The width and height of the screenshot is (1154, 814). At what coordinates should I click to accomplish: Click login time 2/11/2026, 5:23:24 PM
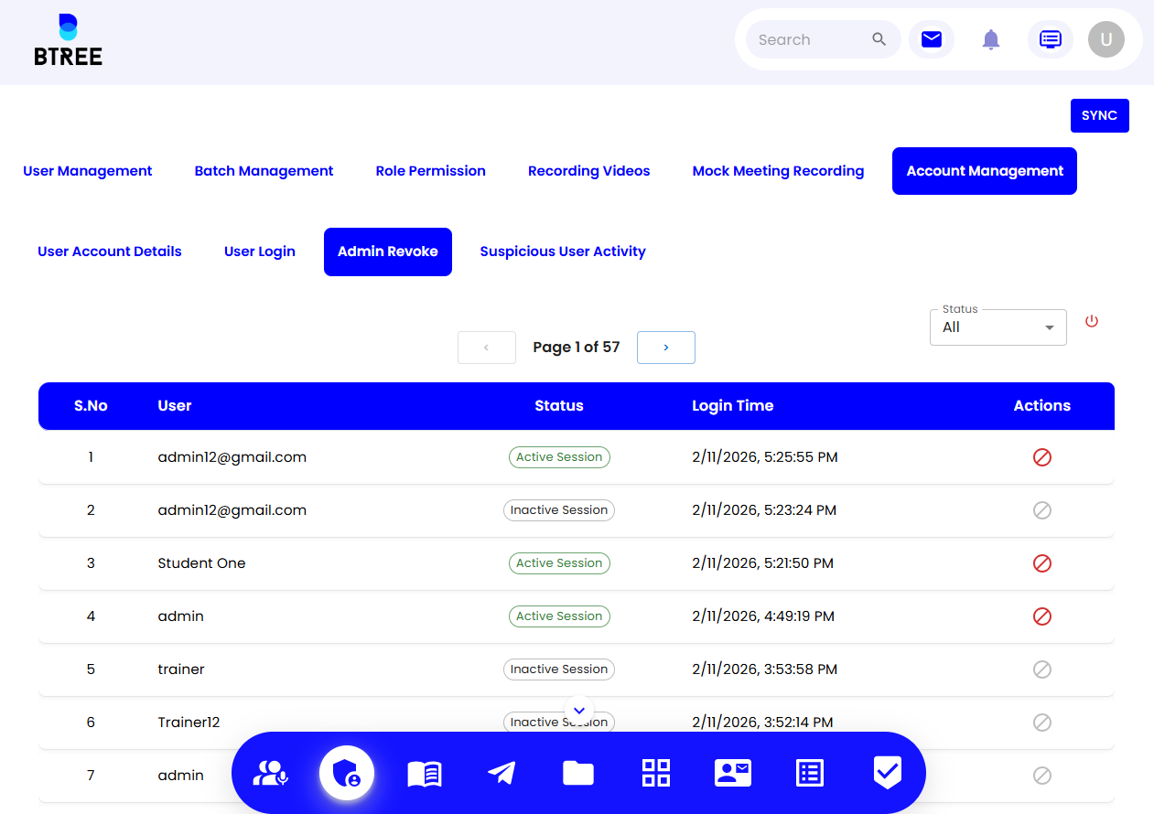point(764,510)
